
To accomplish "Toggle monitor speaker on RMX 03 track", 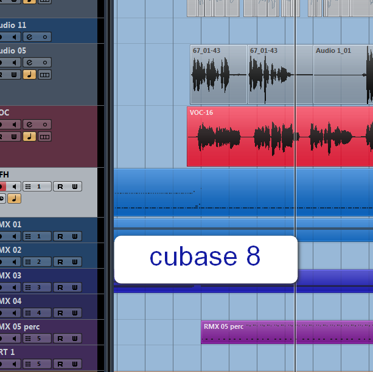I will [15, 288].
